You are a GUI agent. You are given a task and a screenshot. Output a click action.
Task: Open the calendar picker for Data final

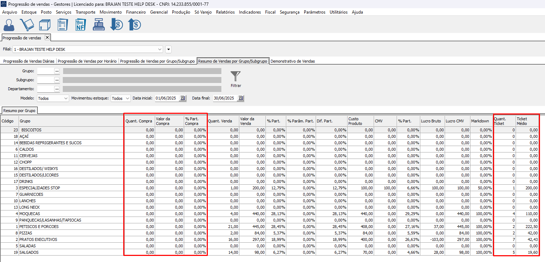tap(240, 98)
